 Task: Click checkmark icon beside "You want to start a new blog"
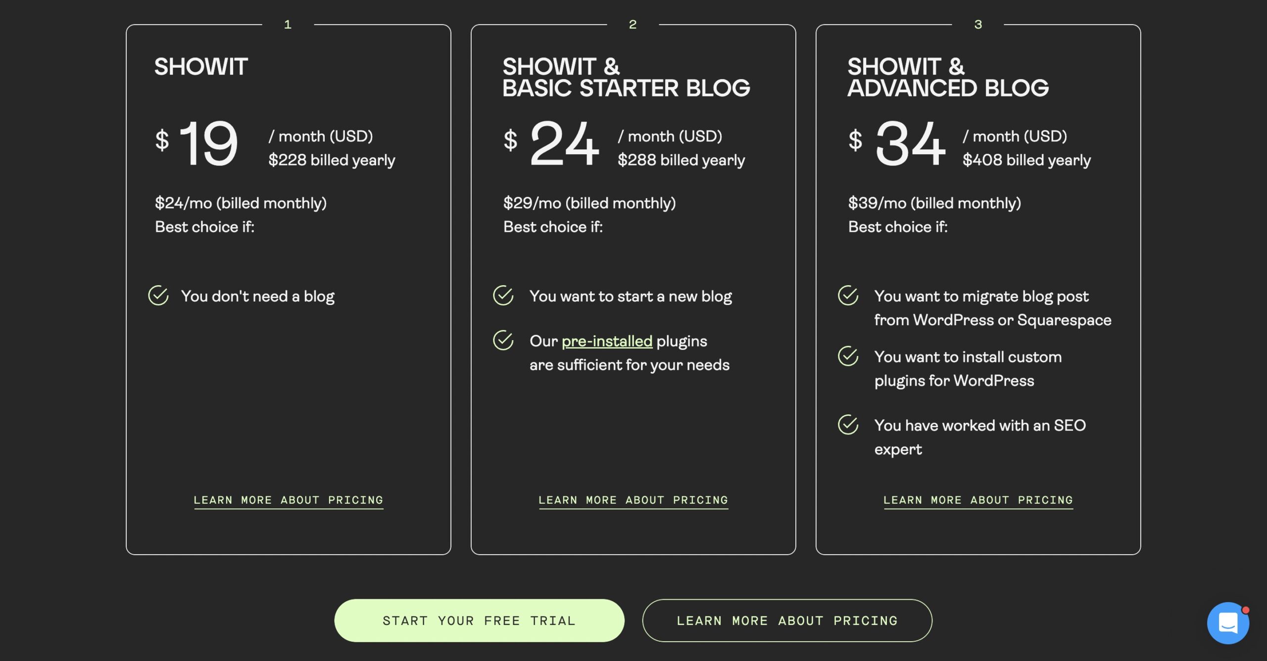[x=503, y=296]
